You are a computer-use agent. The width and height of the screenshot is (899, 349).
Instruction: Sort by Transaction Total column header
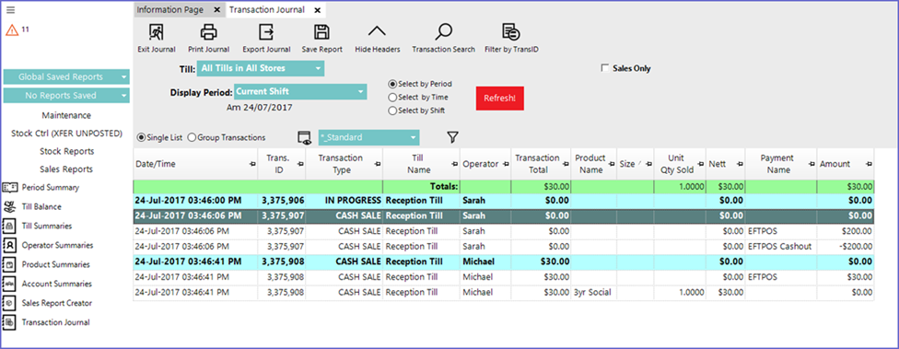tap(542, 164)
